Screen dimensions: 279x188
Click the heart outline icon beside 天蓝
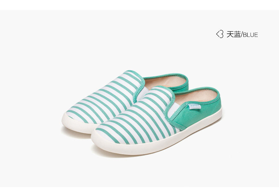pyautogui.click(x=220, y=34)
